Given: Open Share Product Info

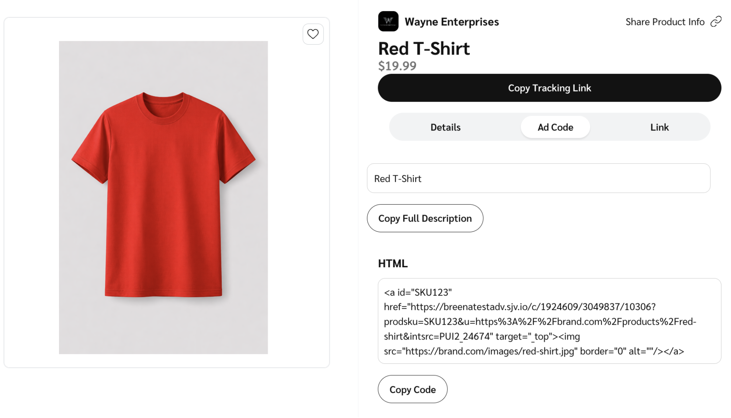Looking at the screenshot, I should coord(665,22).
